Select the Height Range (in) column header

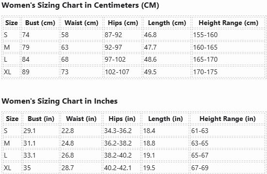pos(227,119)
